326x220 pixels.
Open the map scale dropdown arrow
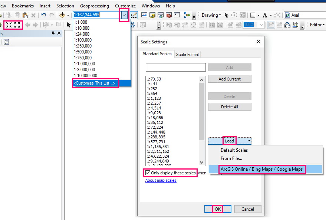click(x=125, y=15)
